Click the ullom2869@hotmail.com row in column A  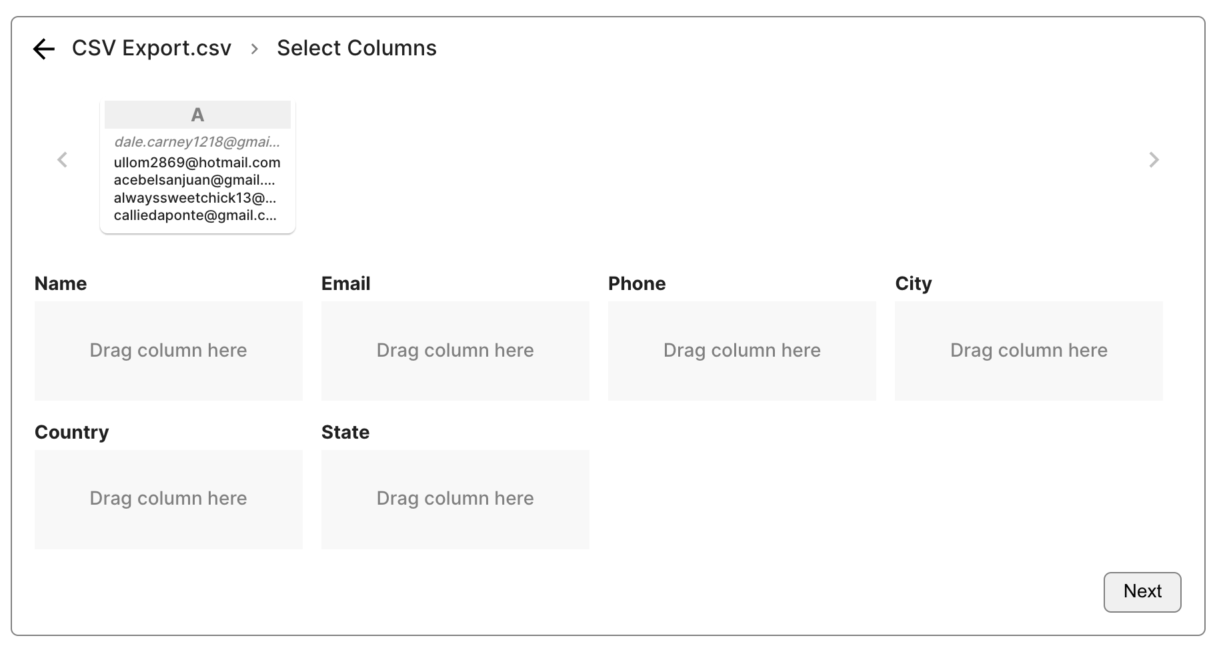click(x=197, y=163)
